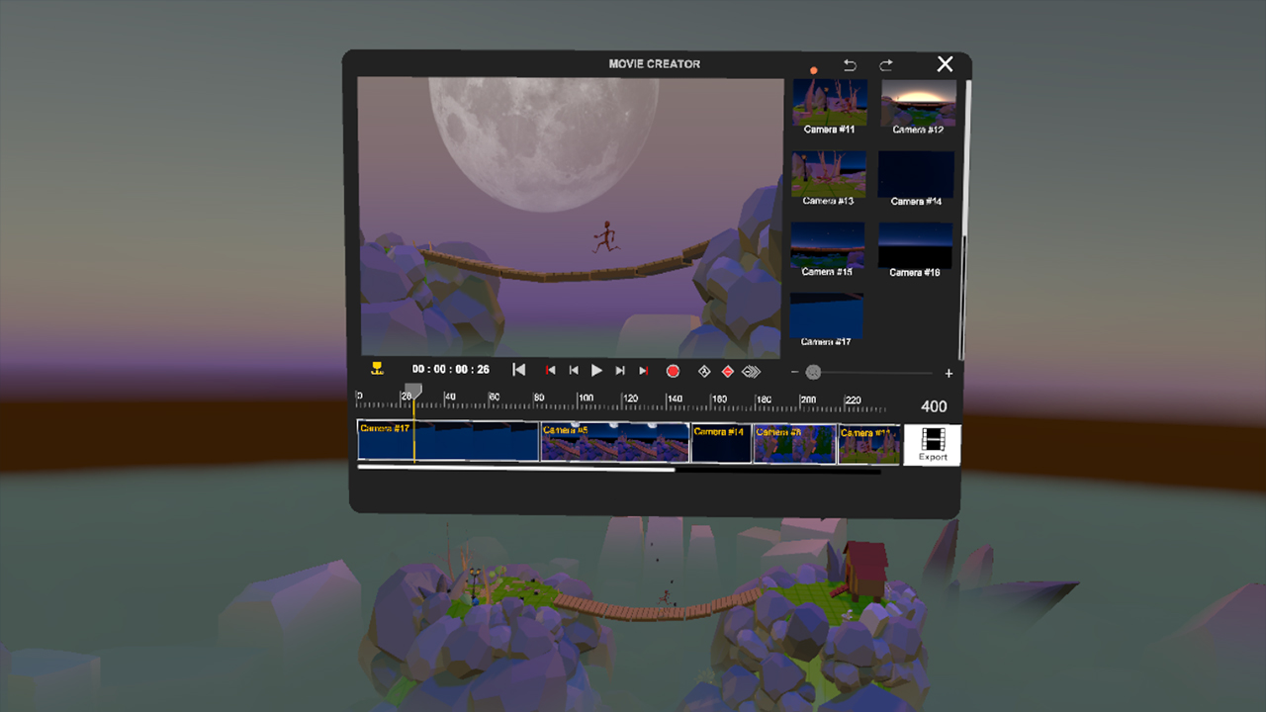The height and width of the screenshot is (712, 1266).
Task: Open the Camera #12 sunset view
Action: [x=917, y=100]
